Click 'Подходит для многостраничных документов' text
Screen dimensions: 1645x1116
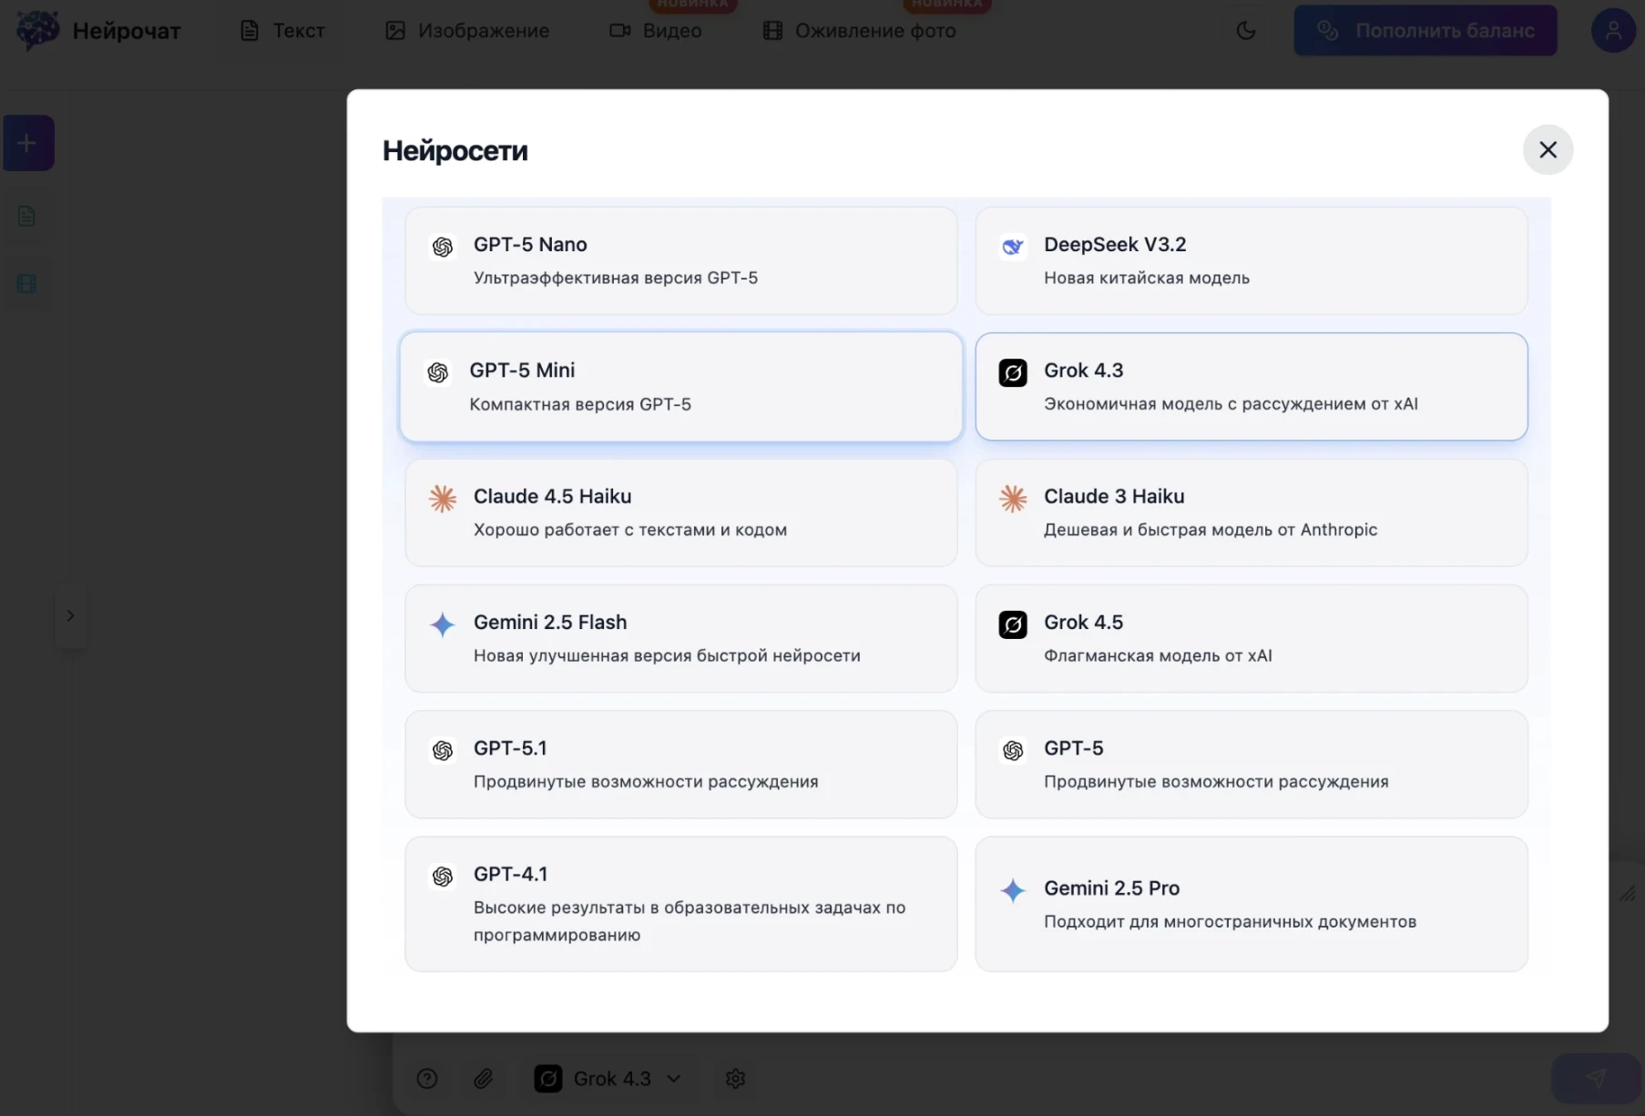(1230, 921)
